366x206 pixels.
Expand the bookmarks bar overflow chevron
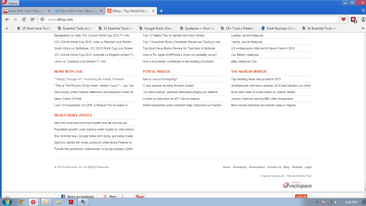coord(364,28)
